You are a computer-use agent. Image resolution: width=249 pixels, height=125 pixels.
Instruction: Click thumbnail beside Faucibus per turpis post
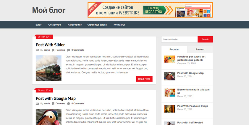click(x=170, y=59)
